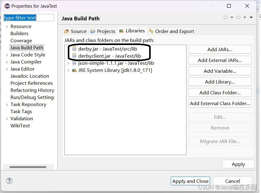261x193 pixels.
Task: Click the json-simple-1.1.1.jar file icon
Action: click(74, 63)
